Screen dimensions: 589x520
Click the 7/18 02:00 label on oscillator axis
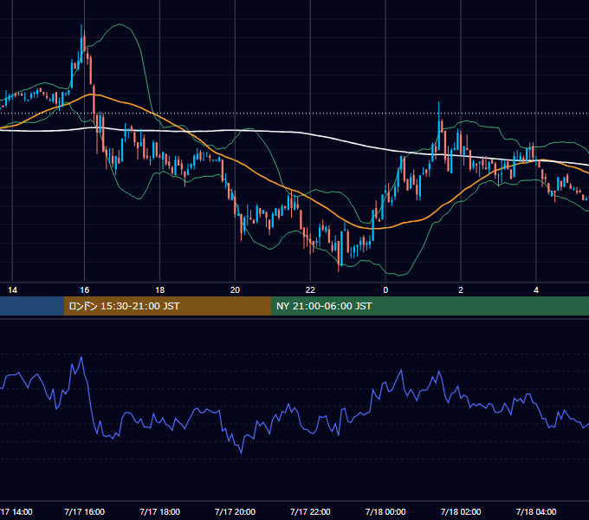tap(461, 511)
